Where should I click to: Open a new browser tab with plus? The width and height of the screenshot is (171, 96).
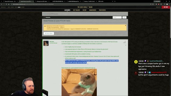pos(115,1)
